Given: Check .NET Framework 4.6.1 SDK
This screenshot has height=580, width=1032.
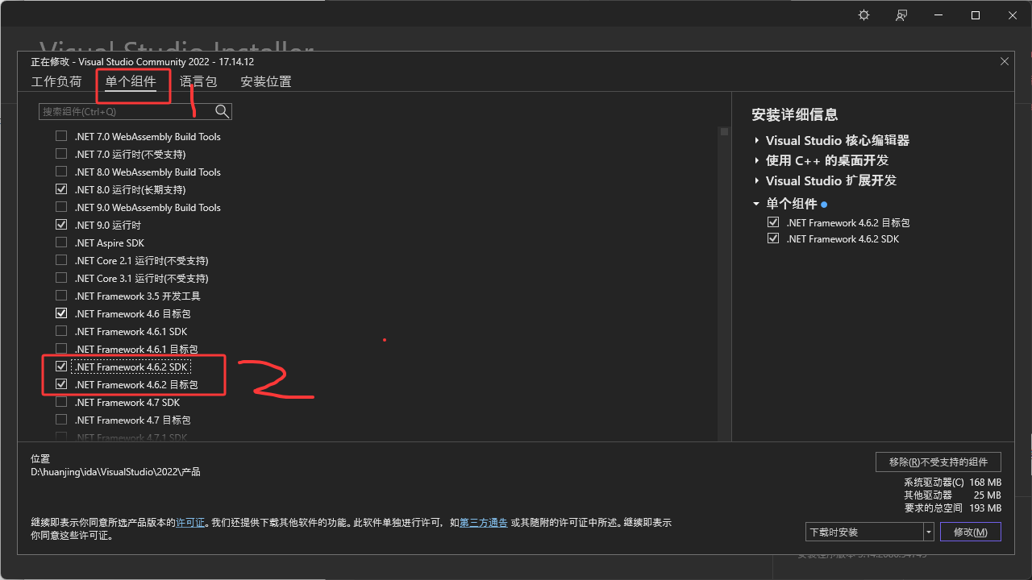Looking at the screenshot, I should pos(61,331).
